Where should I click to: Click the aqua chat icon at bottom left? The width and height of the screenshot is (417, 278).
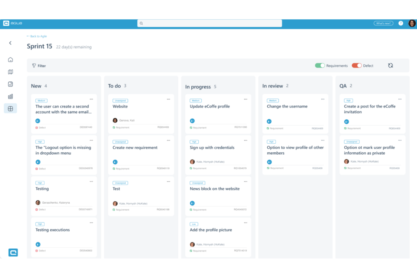coord(13,252)
